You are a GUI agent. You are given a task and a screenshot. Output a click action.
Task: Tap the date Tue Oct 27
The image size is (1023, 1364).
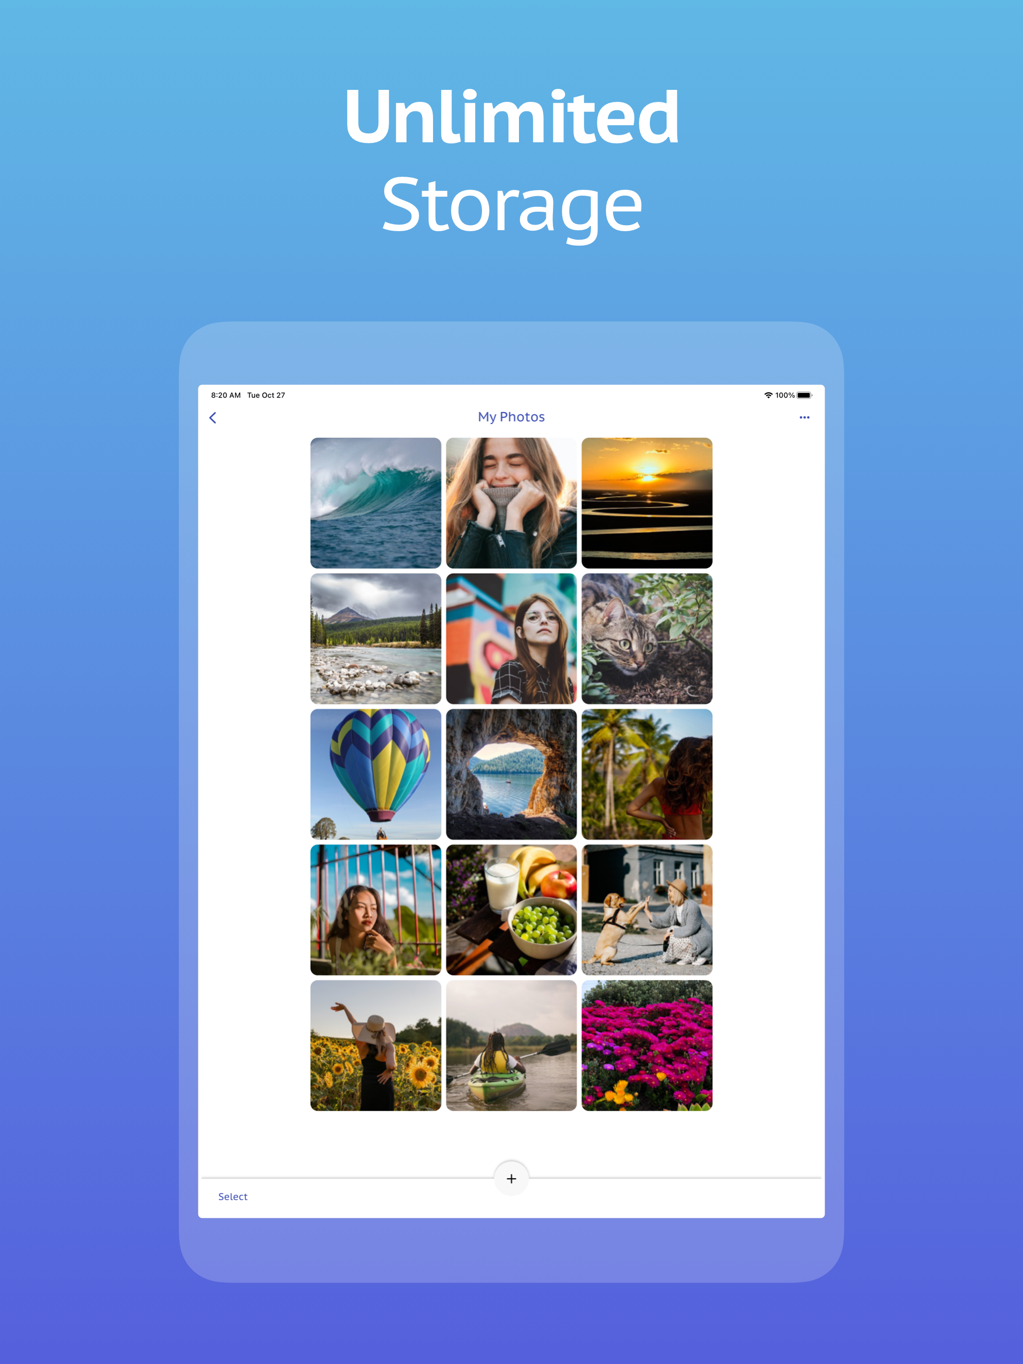click(x=265, y=394)
